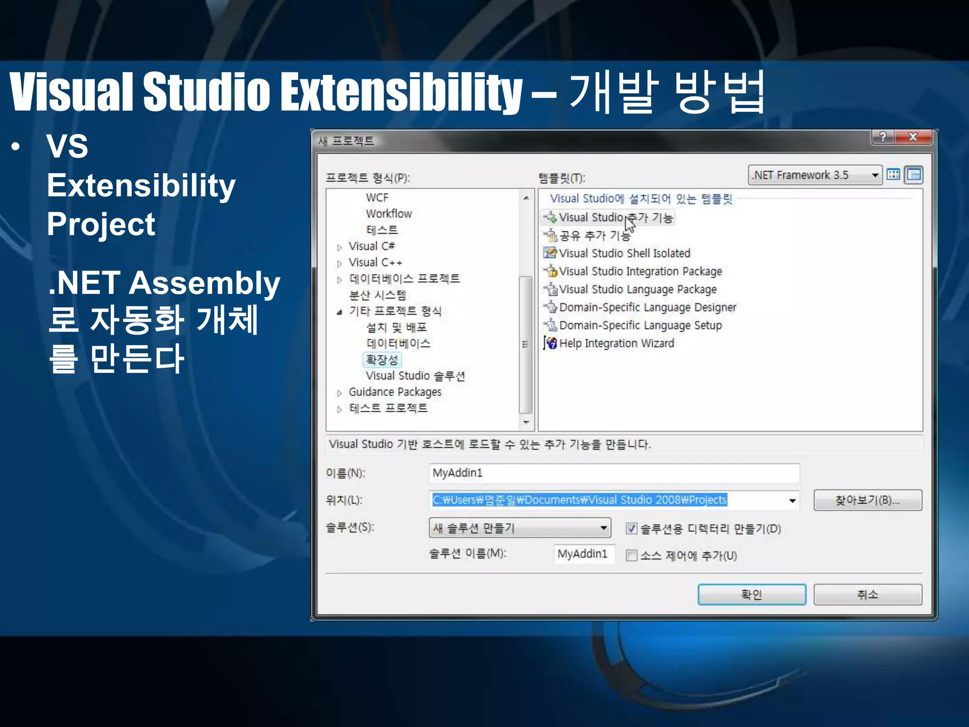The image size is (969, 727).
Task: Click the Help Integration Wizard icon
Action: (x=550, y=343)
